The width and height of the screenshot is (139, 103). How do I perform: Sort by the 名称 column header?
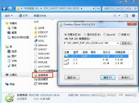point(36,22)
